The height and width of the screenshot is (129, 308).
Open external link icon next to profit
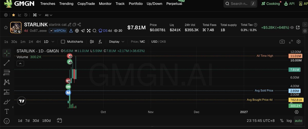click(x=298, y=27)
